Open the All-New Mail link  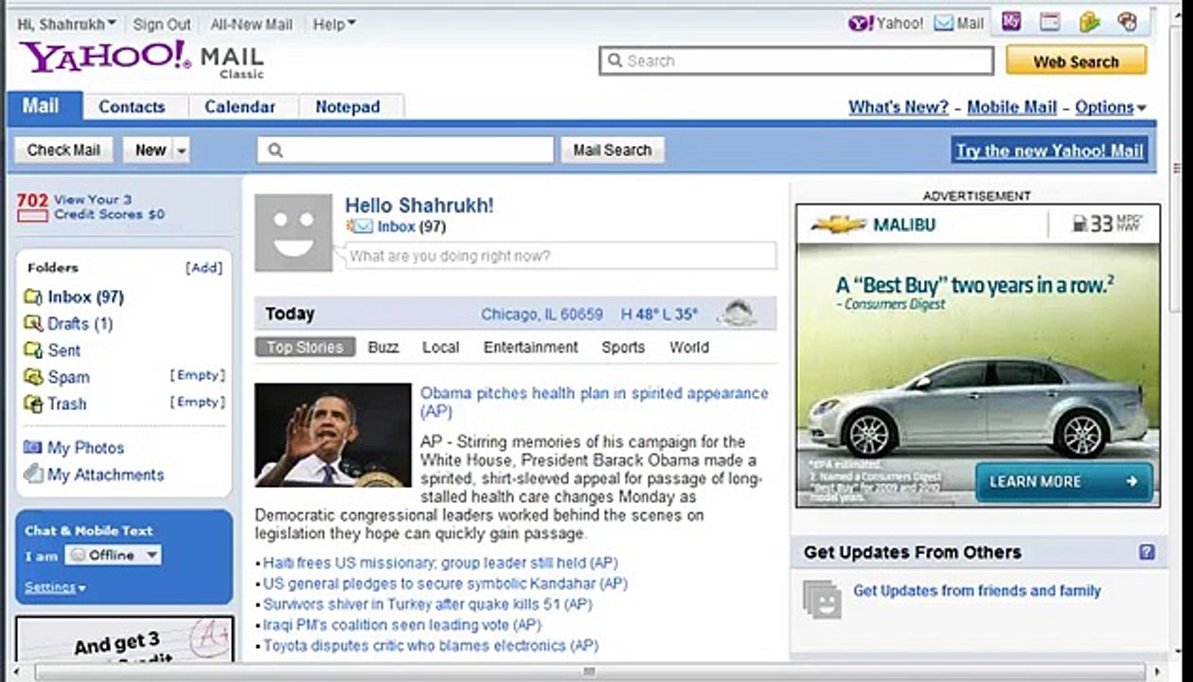252,24
